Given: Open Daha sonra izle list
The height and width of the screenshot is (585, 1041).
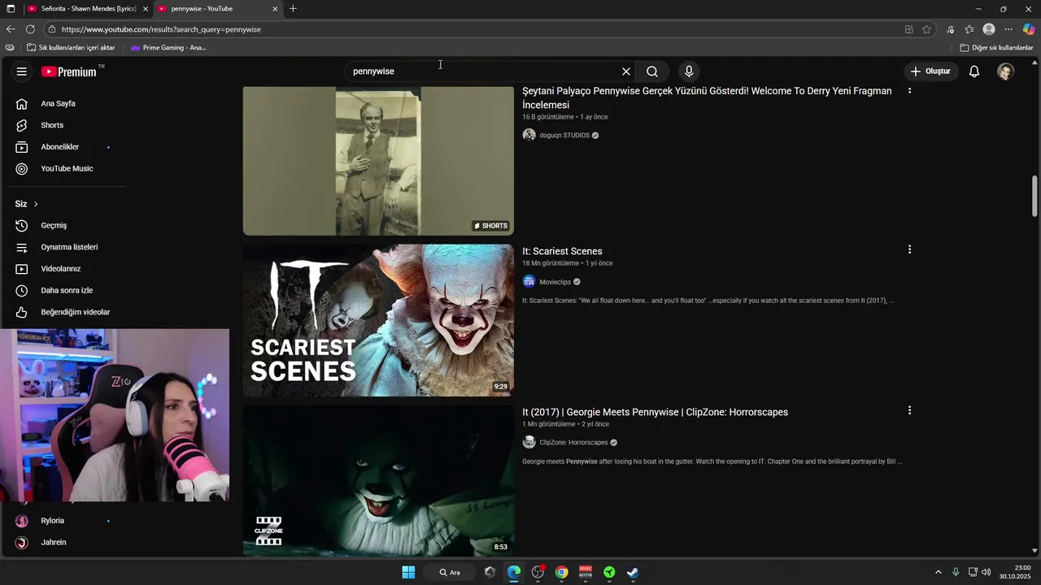Looking at the screenshot, I should (x=68, y=291).
